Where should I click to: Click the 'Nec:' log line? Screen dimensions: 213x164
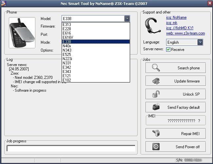pyautogui.click(x=14, y=86)
